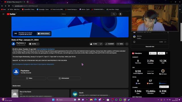This screenshot has width=182, height=102.
Task: Focus the YouTube 'Cerca' search field
Action: tap(85, 14)
